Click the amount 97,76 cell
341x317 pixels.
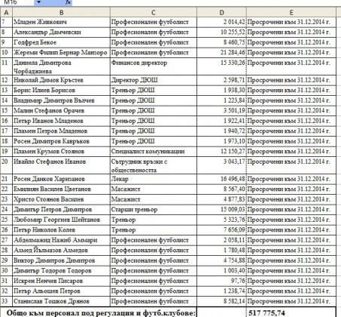(x=221, y=281)
